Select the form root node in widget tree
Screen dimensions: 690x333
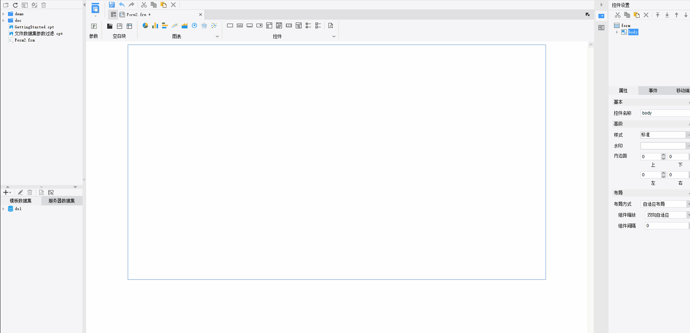[x=626, y=25]
